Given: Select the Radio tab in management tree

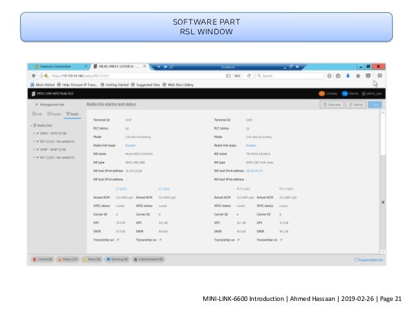Looking at the screenshot, I should click(73, 114).
